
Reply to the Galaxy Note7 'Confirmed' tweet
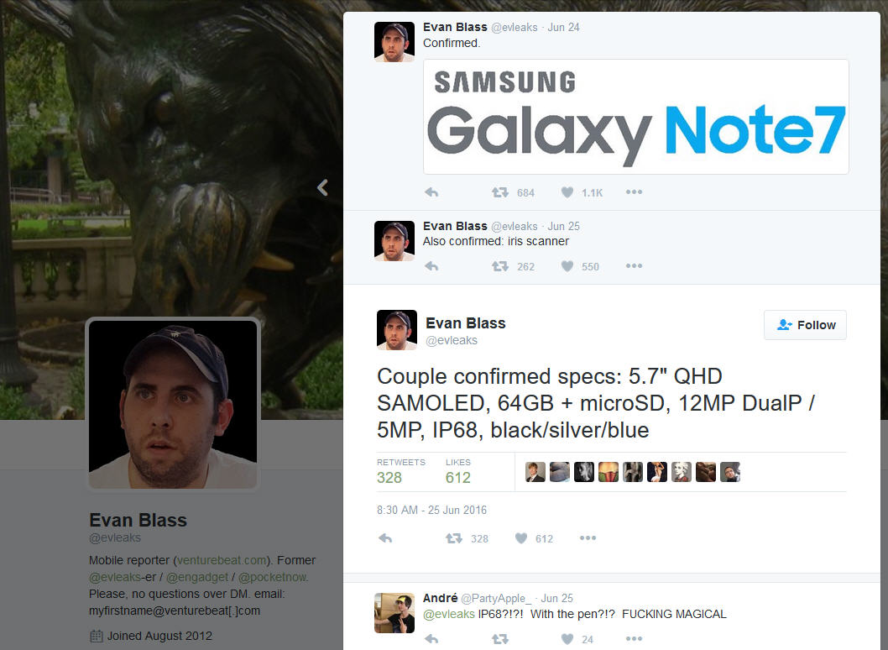pyautogui.click(x=431, y=192)
